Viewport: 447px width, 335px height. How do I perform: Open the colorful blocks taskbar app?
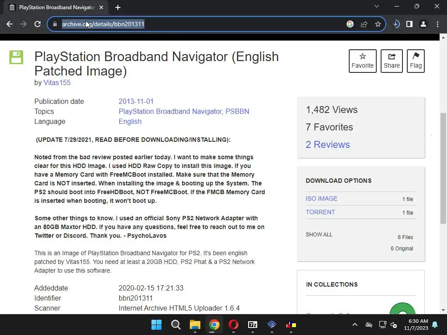pyautogui.click(x=291, y=325)
